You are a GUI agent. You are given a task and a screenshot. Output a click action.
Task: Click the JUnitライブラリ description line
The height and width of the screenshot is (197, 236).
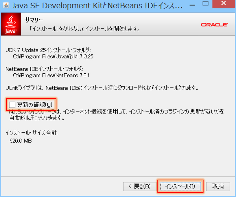click(102, 88)
